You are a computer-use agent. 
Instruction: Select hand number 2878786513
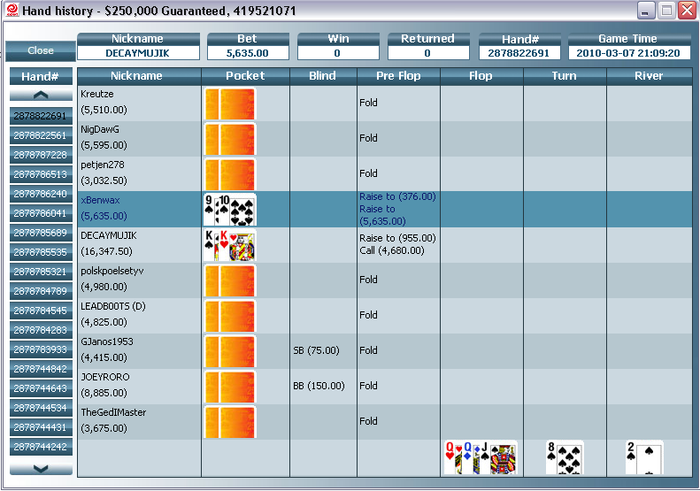pyautogui.click(x=41, y=174)
